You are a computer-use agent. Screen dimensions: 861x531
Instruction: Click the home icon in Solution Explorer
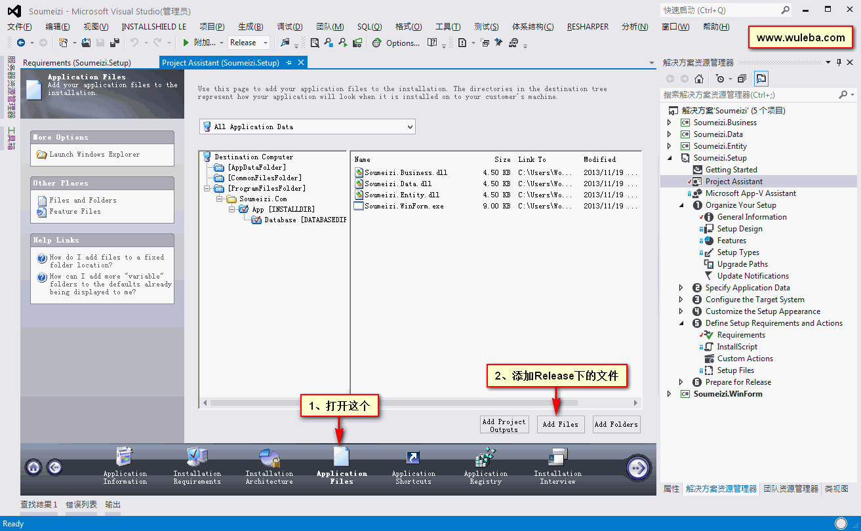699,79
